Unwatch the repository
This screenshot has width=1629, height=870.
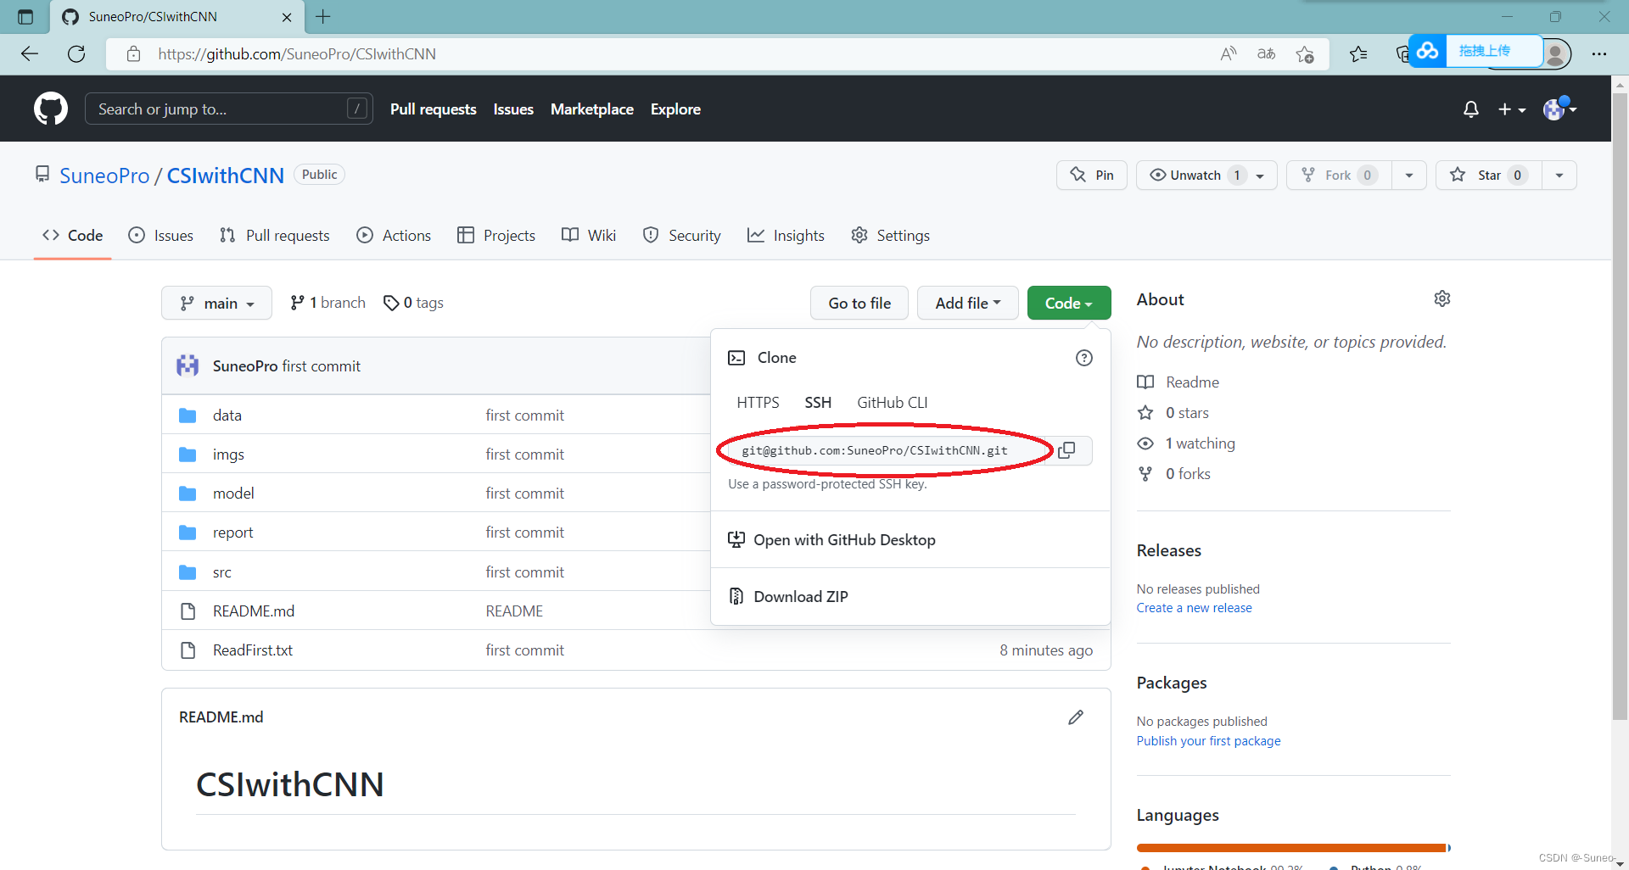[x=1206, y=176]
